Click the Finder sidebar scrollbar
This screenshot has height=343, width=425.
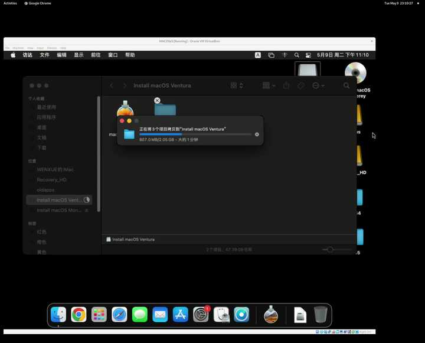pyautogui.click(x=99, y=154)
